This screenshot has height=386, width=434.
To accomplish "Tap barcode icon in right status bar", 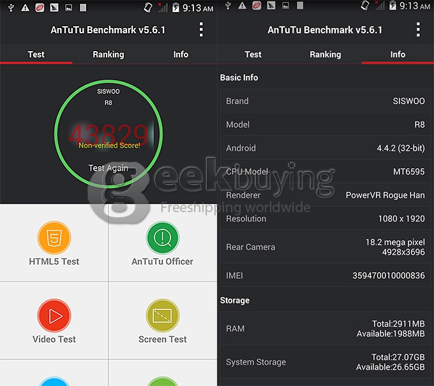I will (300, 6).
